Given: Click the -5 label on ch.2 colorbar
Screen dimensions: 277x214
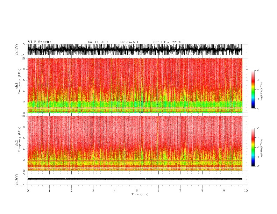Looking at the screenshot, I should click(x=258, y=148).
